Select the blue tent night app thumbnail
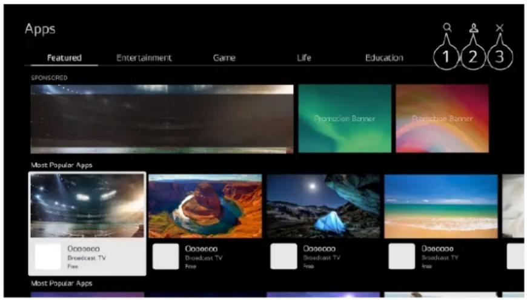This screenshot has width=527, height=300. (x=323, y=206)
